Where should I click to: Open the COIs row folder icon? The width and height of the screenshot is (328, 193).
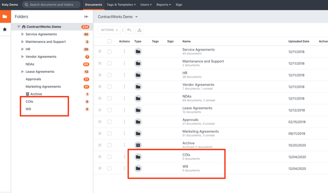(x=138, y=157)
